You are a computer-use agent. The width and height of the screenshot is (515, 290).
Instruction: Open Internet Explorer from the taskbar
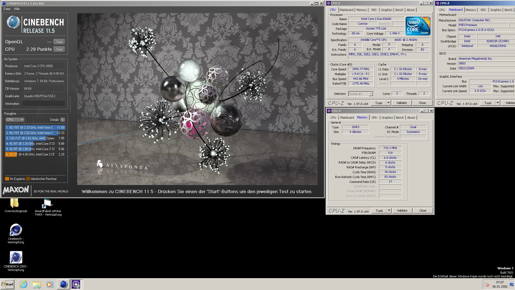click(x=24, y=284)
